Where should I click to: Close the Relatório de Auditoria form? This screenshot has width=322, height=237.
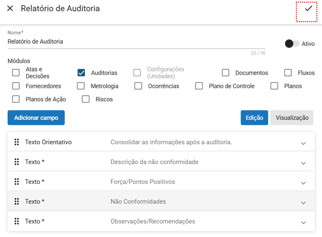click(10, 9)
